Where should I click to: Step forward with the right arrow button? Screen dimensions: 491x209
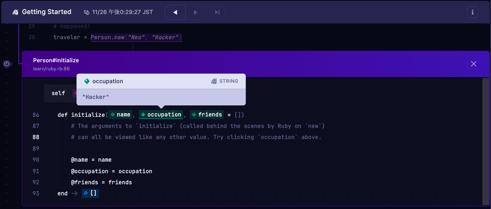pyautogui.click(x=196, y=12)
